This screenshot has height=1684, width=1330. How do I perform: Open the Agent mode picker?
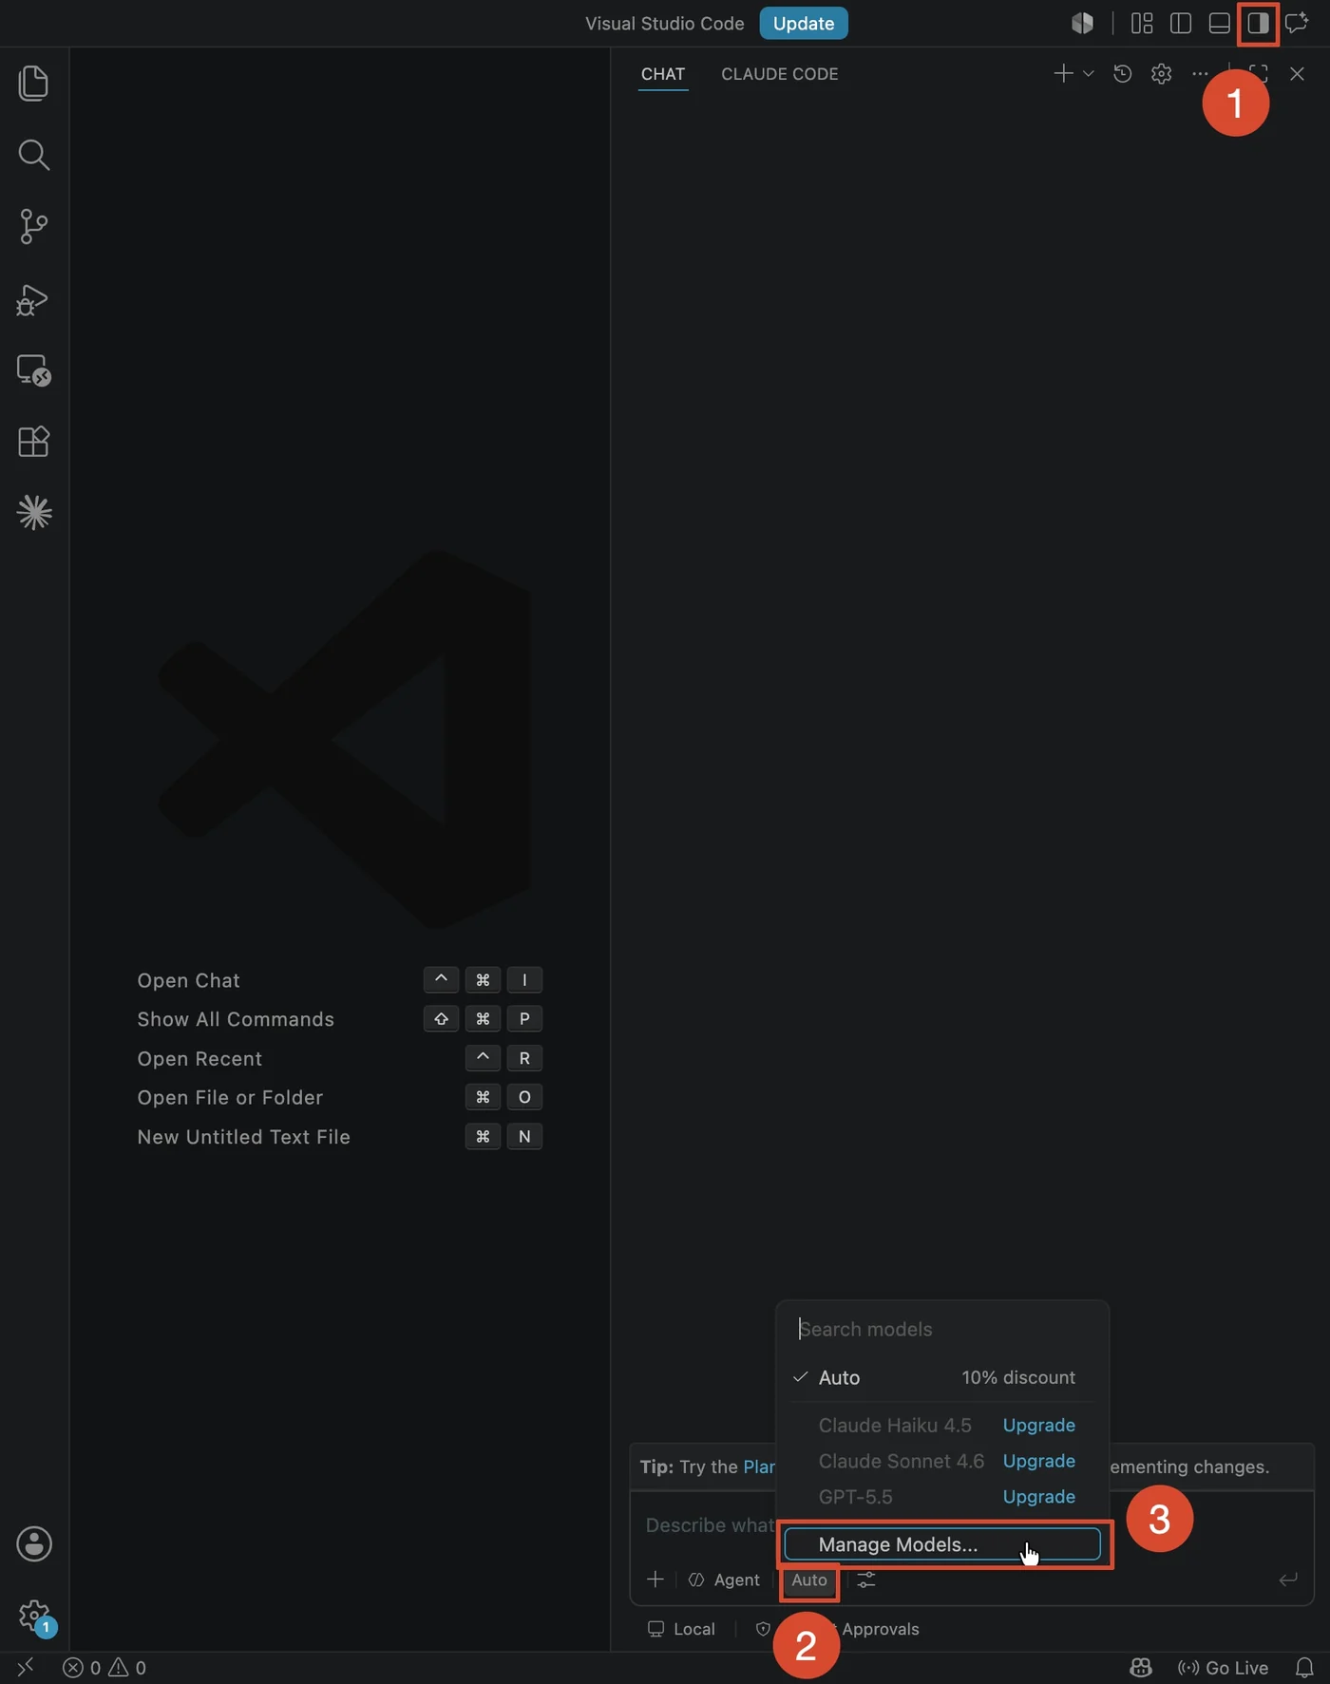pos(724,1580)
